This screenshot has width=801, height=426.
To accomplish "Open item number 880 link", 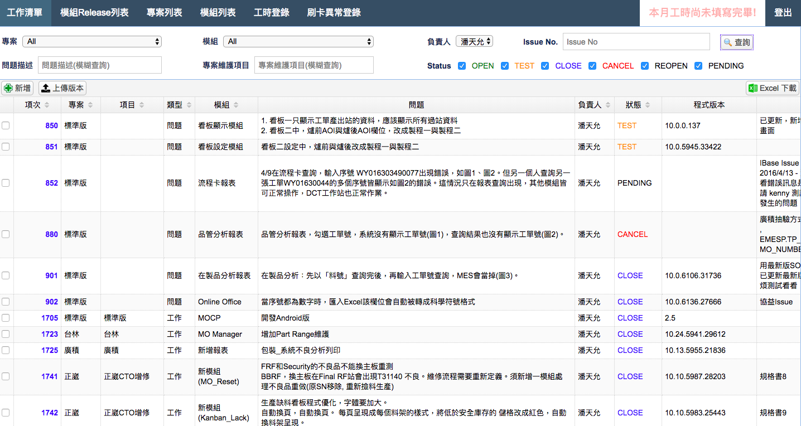I will click(x=52, y=234).
